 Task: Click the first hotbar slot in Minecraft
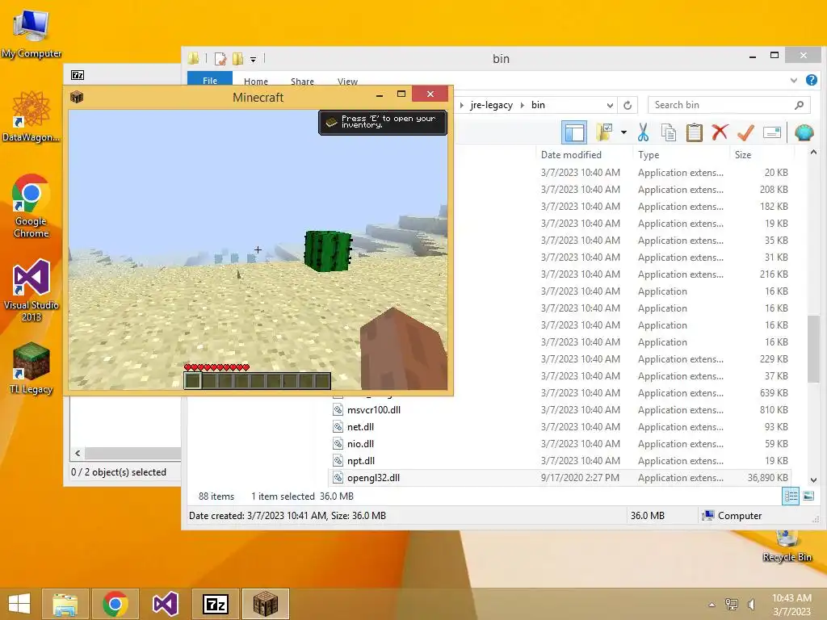click(192, 381)
